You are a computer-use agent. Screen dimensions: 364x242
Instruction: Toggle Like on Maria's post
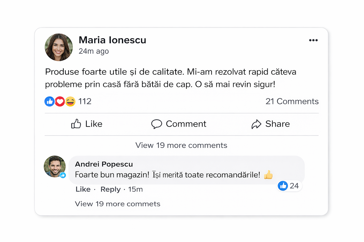(x=87, y=124)
